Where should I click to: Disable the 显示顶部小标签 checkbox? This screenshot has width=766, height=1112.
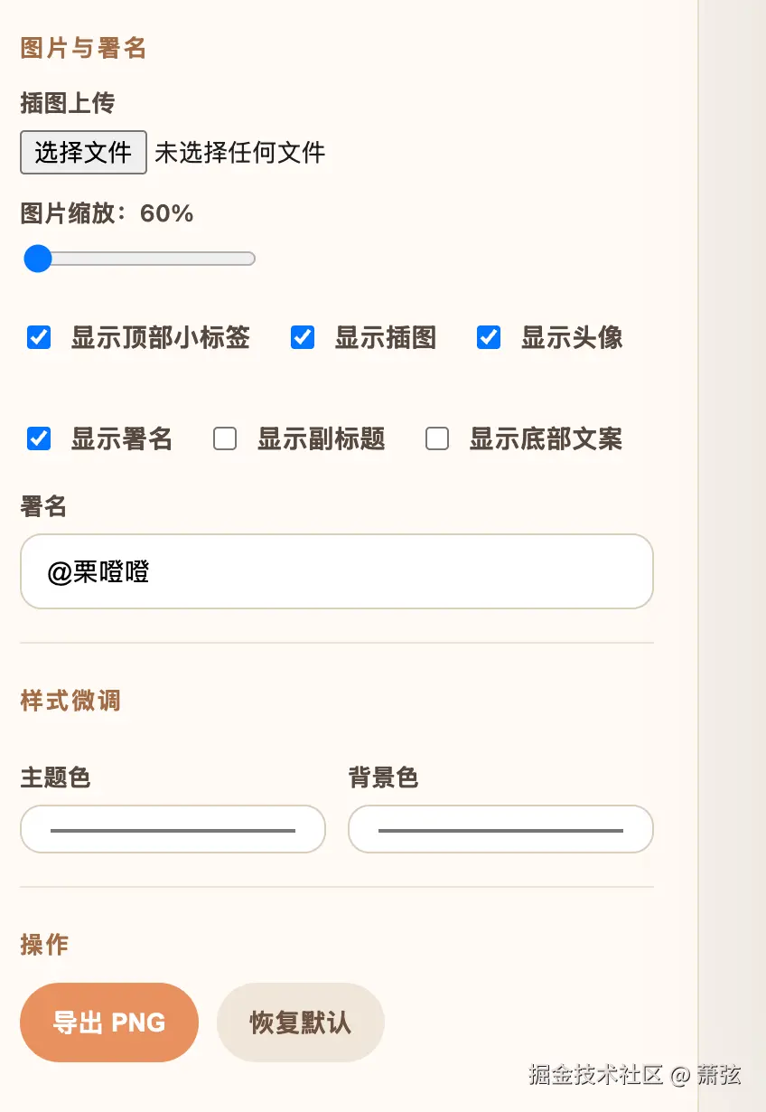pos(38,337)
